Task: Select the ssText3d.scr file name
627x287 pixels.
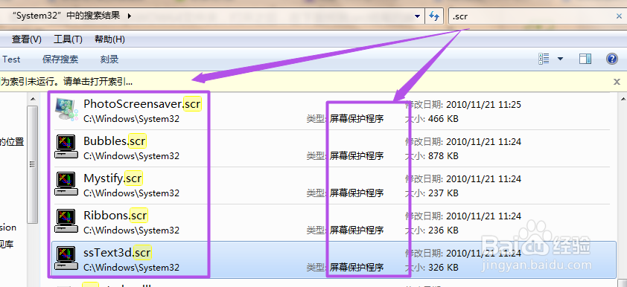Action: pos(118,253)
